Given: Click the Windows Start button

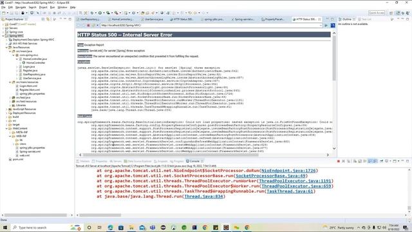Looking at the screenshot, I should (x=5, y=227).
